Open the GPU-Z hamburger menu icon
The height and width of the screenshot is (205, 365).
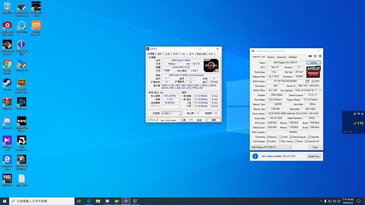pyautogui.click(x=320, y=56)
